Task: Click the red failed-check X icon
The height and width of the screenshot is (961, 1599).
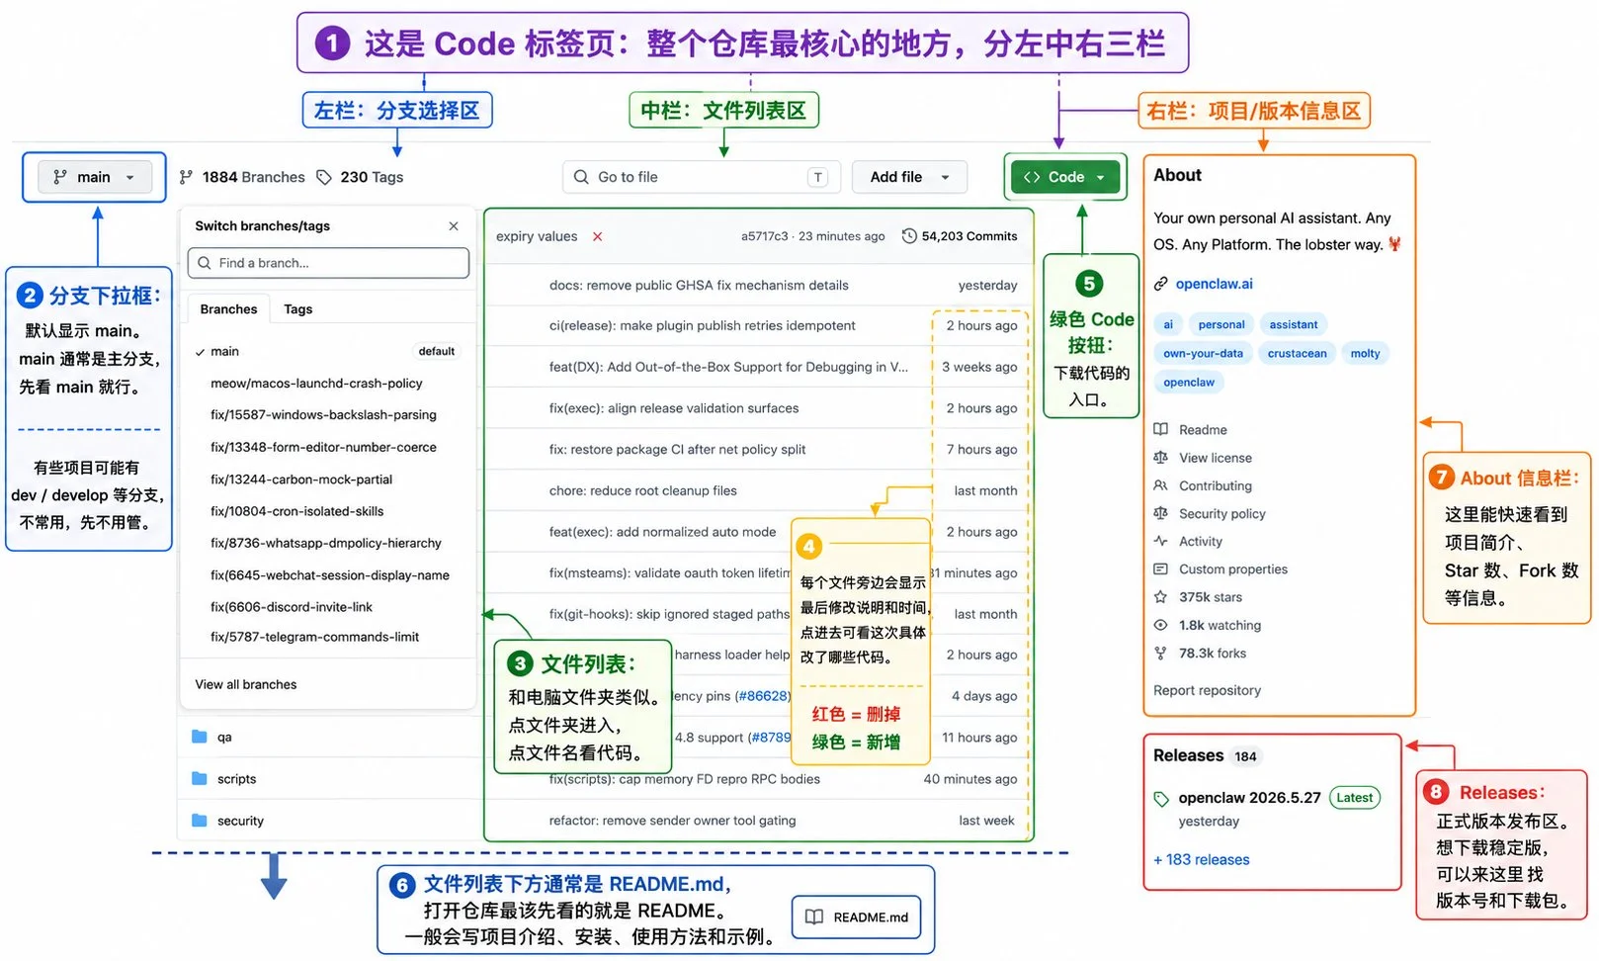Action: [597, 236]
